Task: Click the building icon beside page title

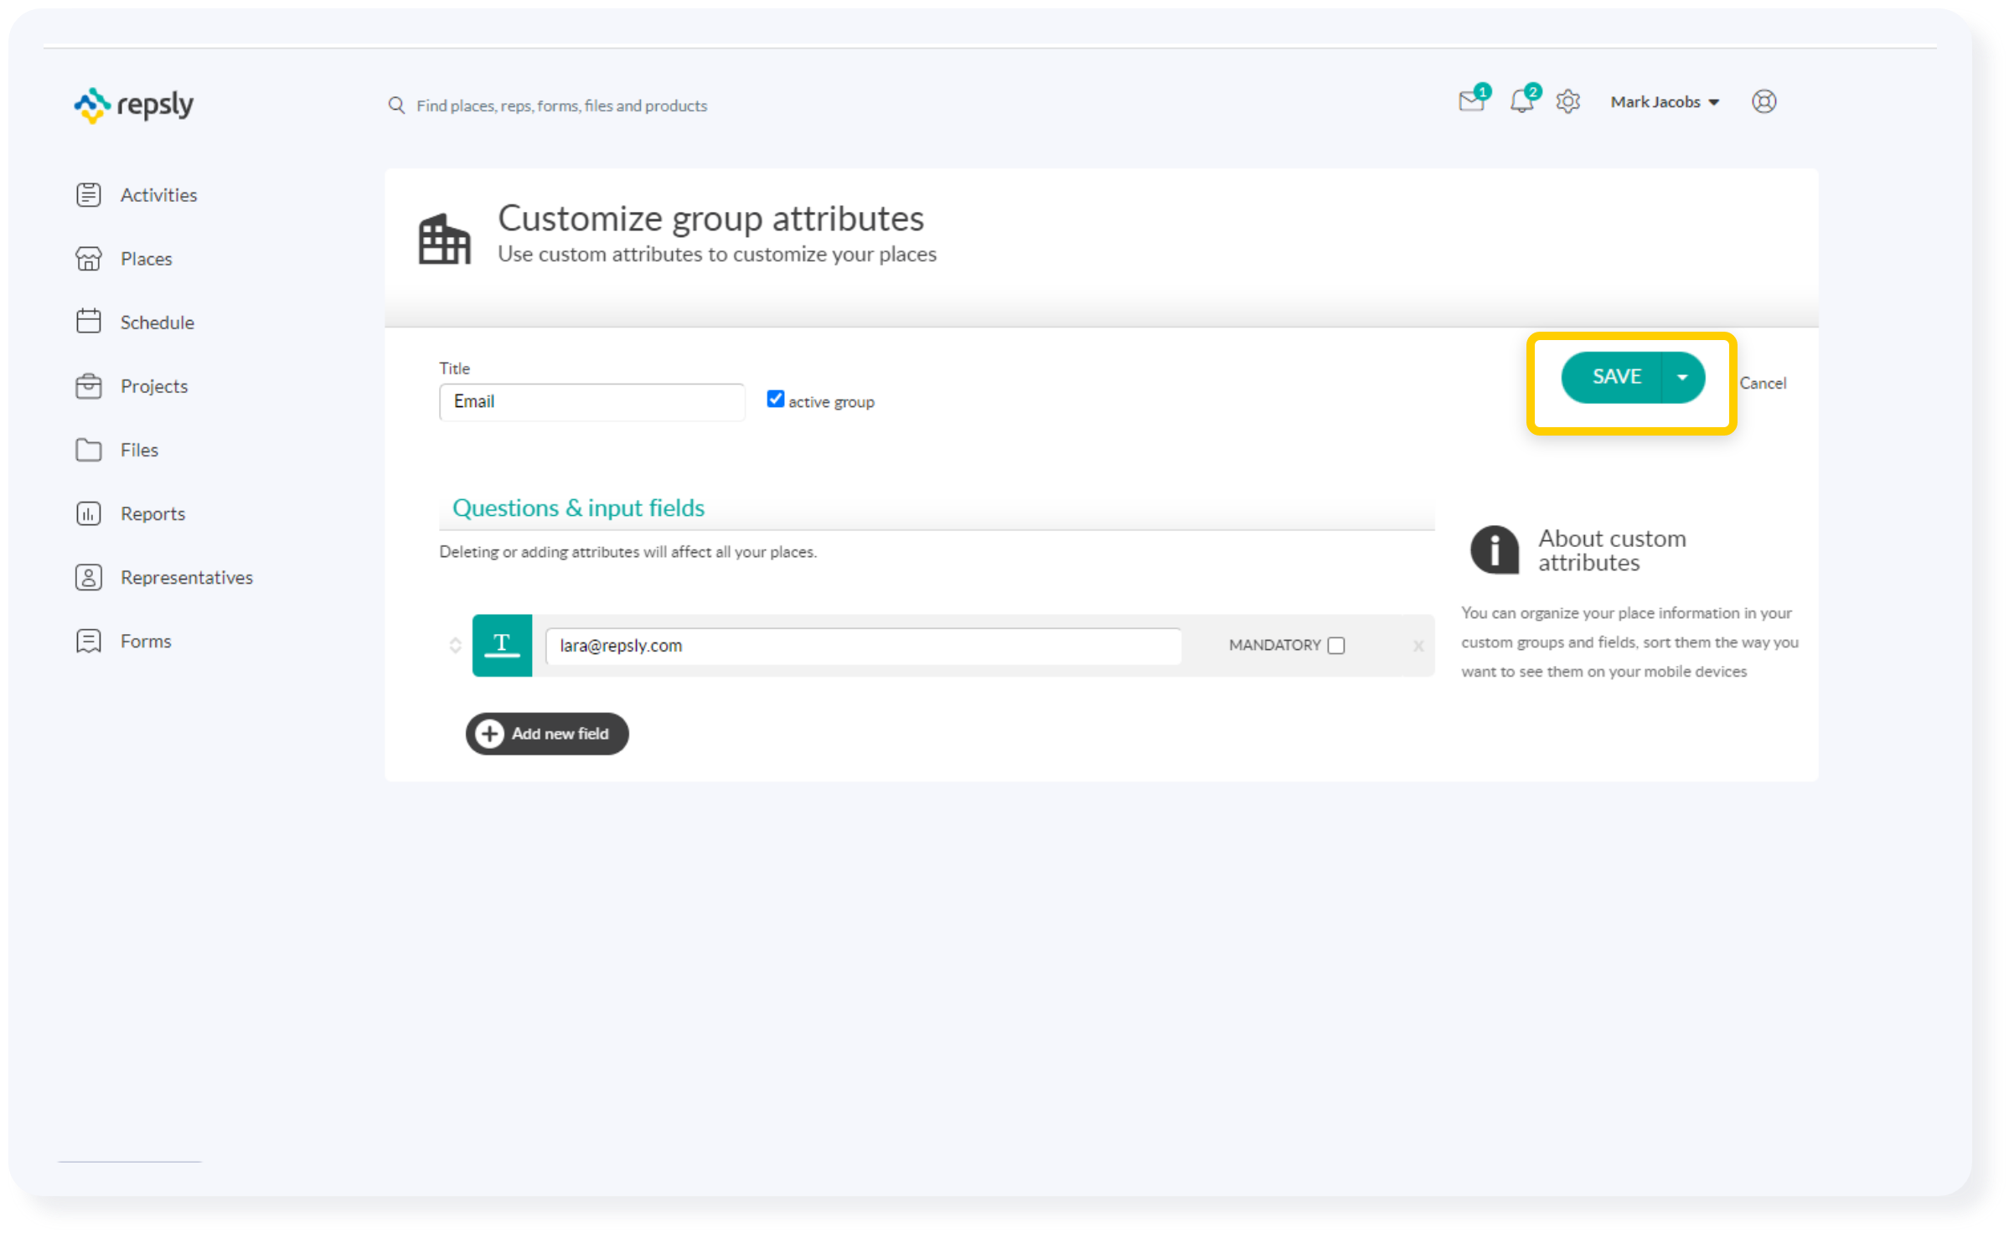Action: coord(444,239)
